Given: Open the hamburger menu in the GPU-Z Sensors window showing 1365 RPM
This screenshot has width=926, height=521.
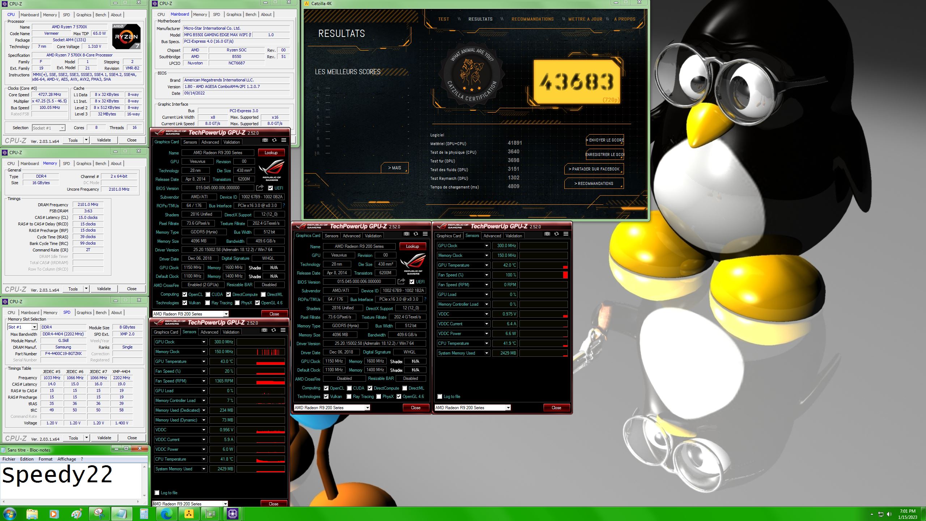Looking at the screenshot, I should coord(283,330).
